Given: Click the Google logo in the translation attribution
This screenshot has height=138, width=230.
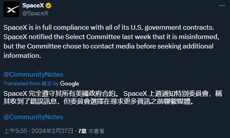Looking at the screenshot, I should coord(70,84).
